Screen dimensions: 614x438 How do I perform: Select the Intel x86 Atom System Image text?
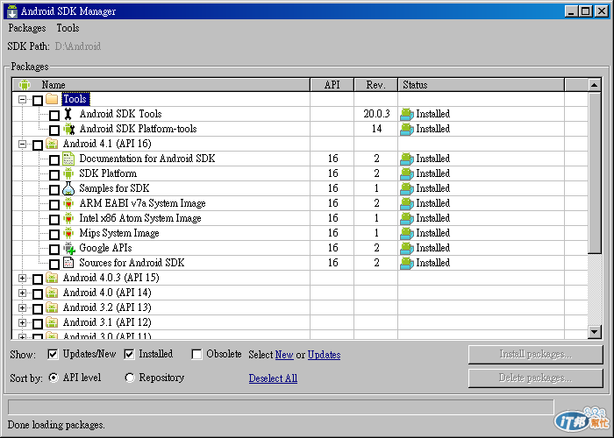pos(140,218)
